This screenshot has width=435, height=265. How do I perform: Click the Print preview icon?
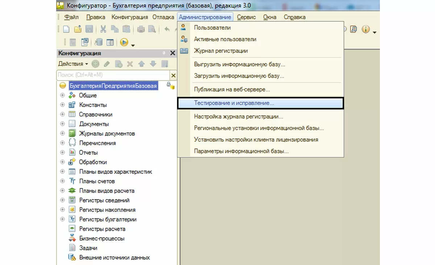(152, 29)
